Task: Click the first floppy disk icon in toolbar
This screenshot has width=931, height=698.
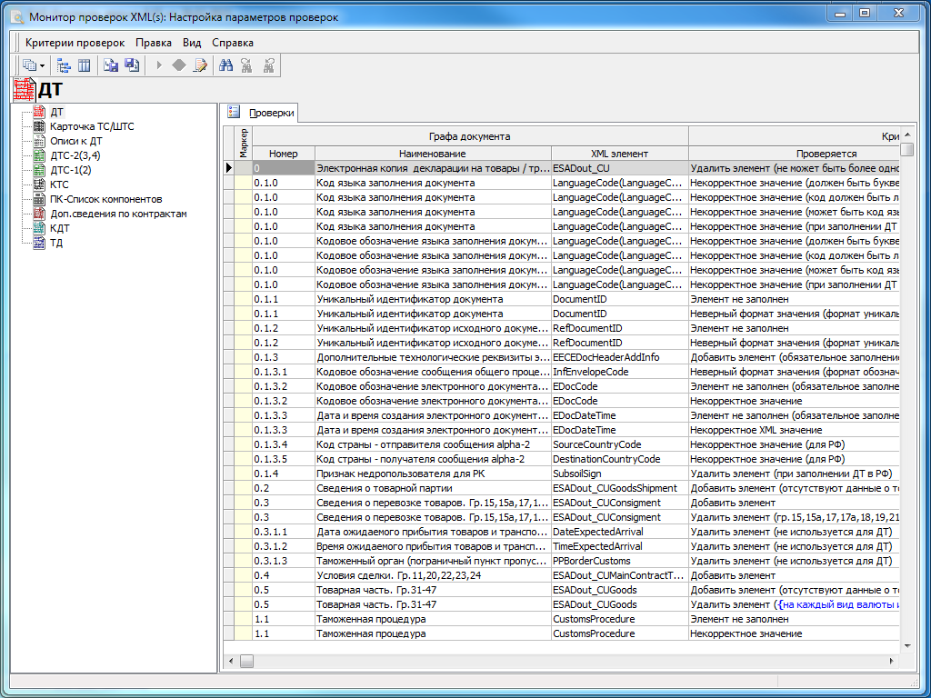Action: click(x=110, y=65)
